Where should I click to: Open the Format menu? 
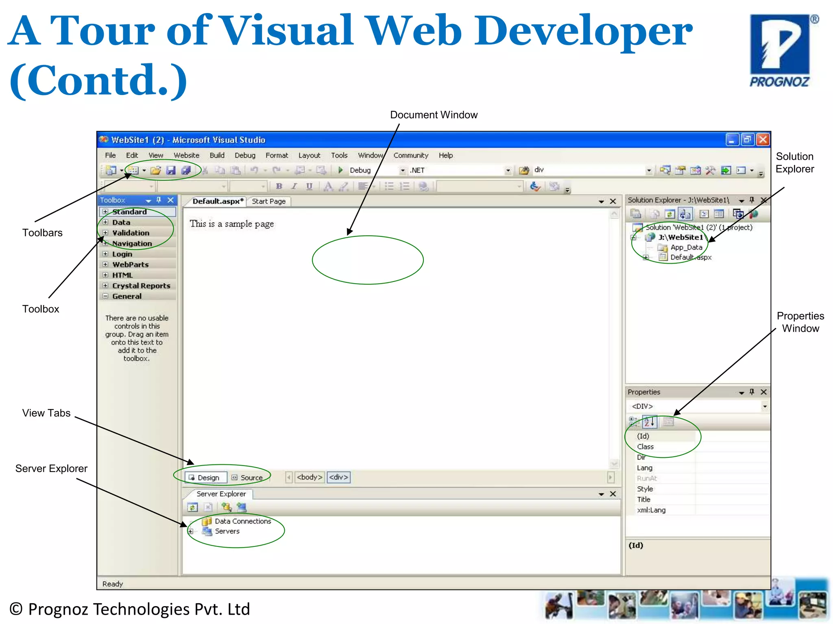coord(277,155)
